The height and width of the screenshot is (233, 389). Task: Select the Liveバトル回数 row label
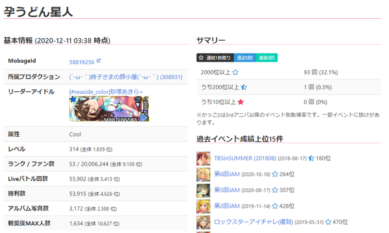click(28, 179)
